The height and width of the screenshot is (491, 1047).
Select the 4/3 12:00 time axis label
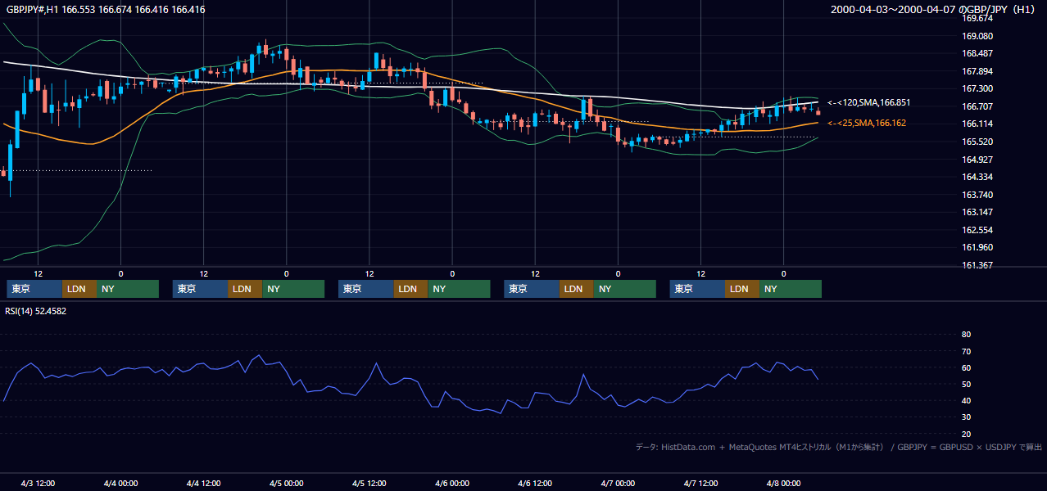(38, 484)
